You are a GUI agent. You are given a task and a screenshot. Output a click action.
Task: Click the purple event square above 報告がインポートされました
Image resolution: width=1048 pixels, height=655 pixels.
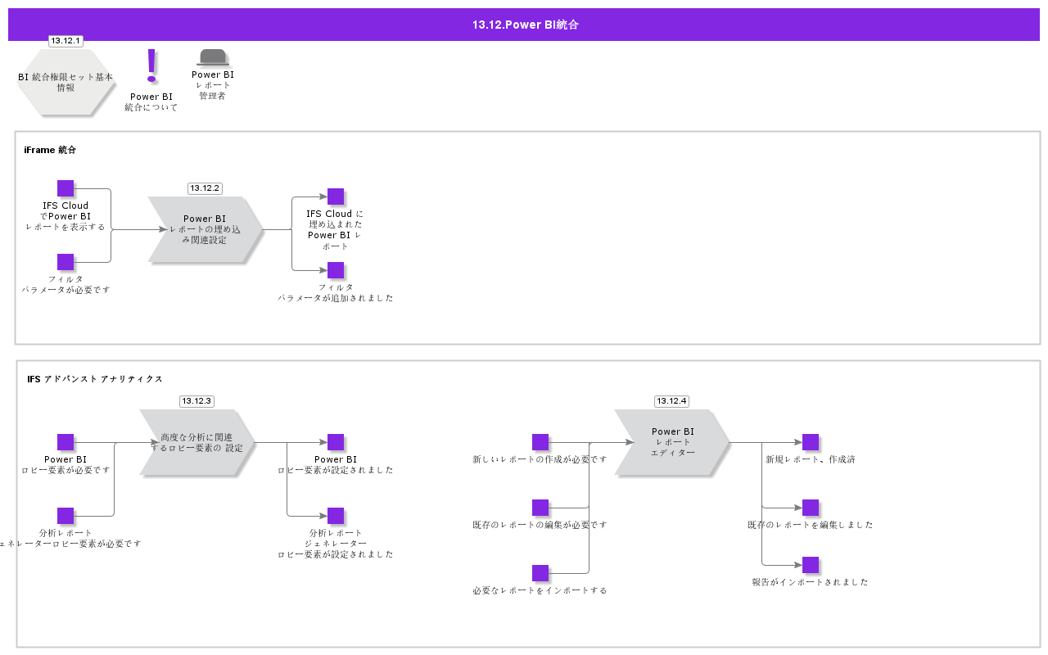tap(811, 565)
